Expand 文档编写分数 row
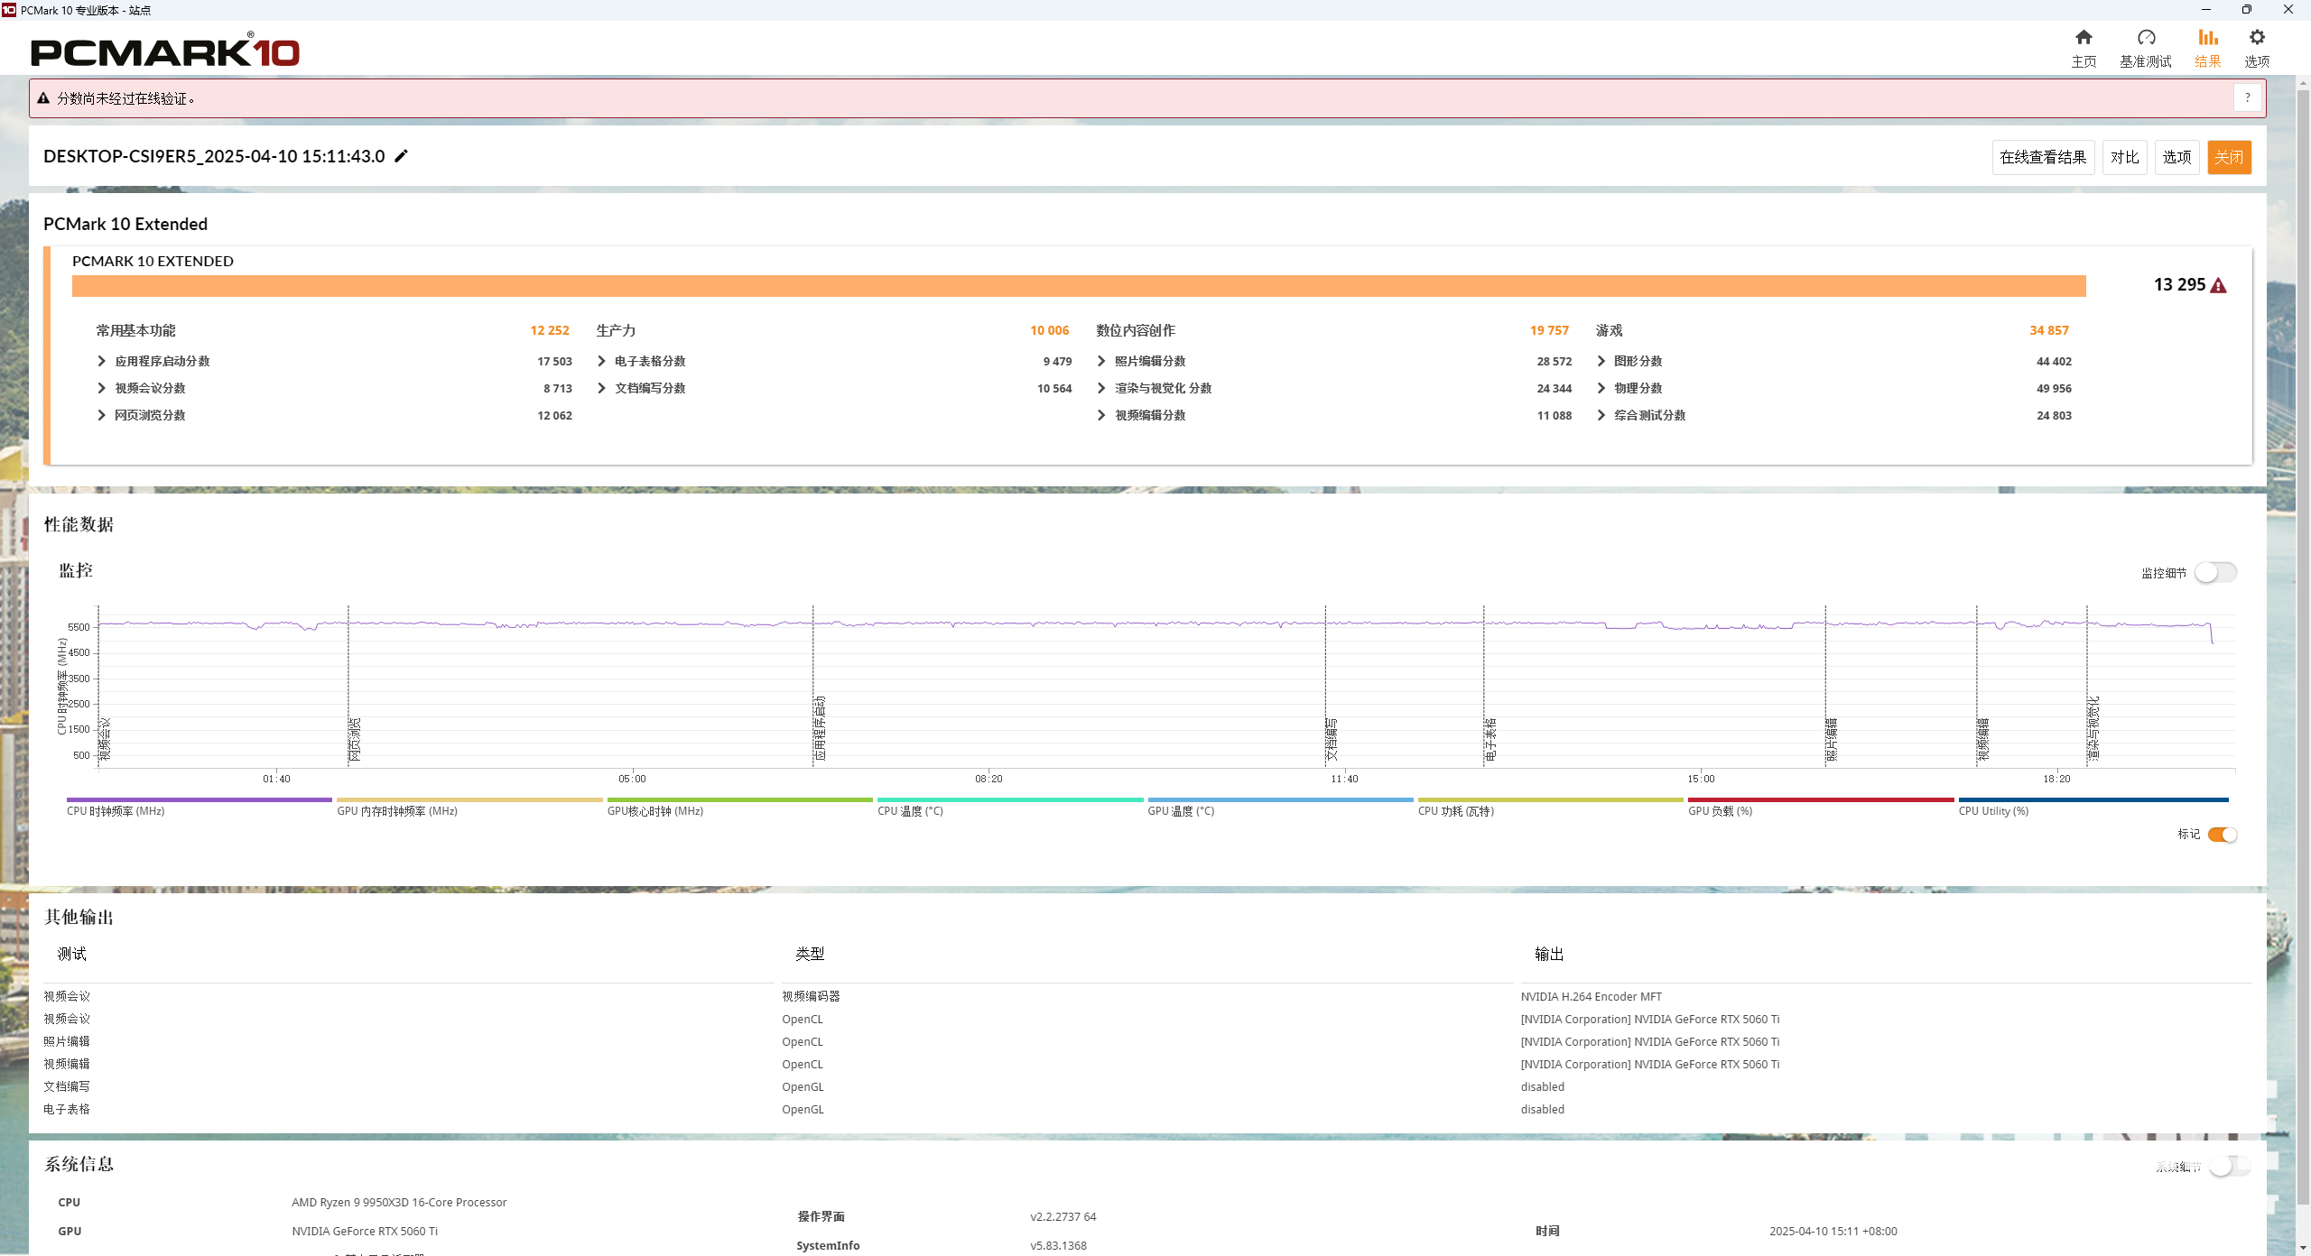Screen dimensions: 2311x1256 coord(601,388)
